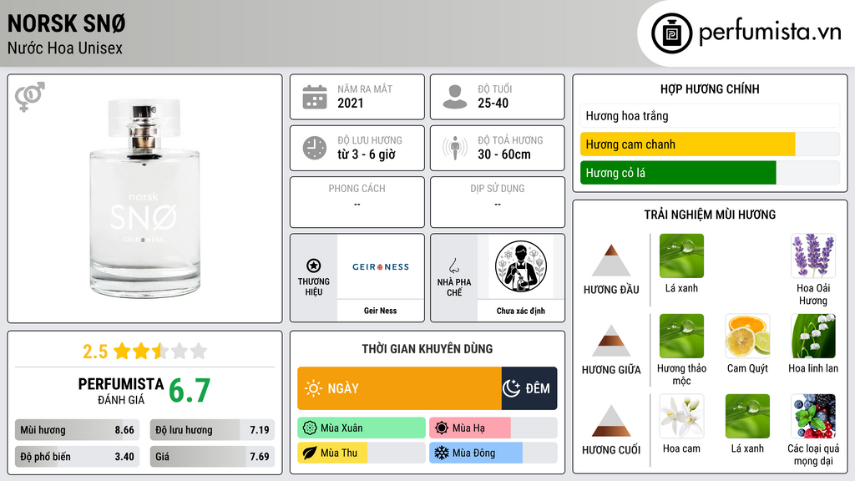Click the orange Ngày daytime bar
Image resolution: width=855 pixels, height=481 pixels.
click(x=399, y=388)
